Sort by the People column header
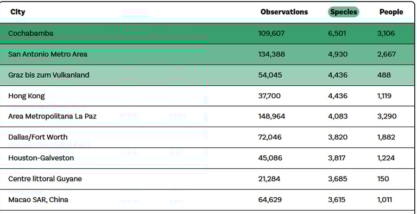The width and height of the screenshot is (417, 214). [x=391, y=12]
